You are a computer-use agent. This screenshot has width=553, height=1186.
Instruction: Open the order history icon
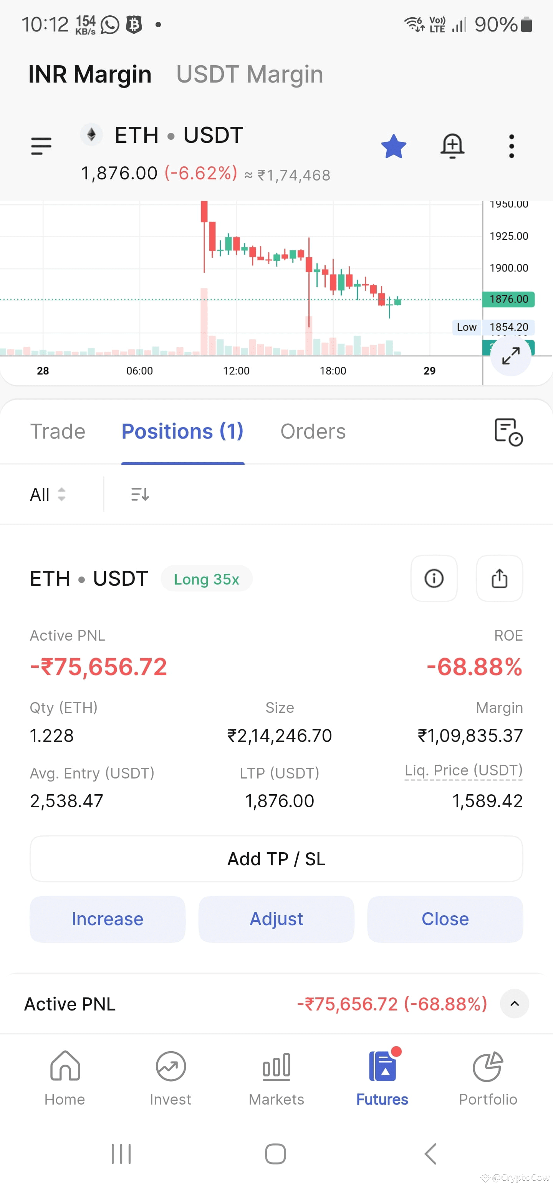coord(508,432)
